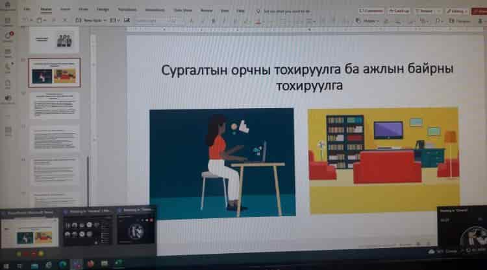This screenshot has width=487, height=270.
Task: Open Teams Activity icon with notification badge
Action: (x=8, y=36)
